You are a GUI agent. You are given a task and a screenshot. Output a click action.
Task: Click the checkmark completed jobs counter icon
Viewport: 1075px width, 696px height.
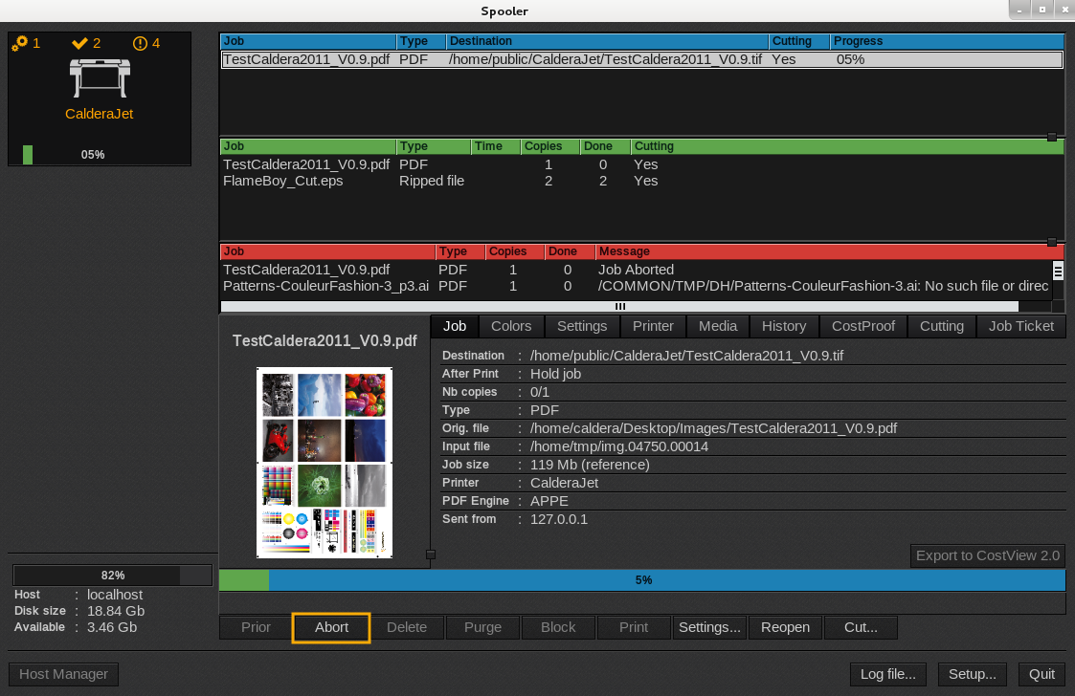tap(79, 43)
